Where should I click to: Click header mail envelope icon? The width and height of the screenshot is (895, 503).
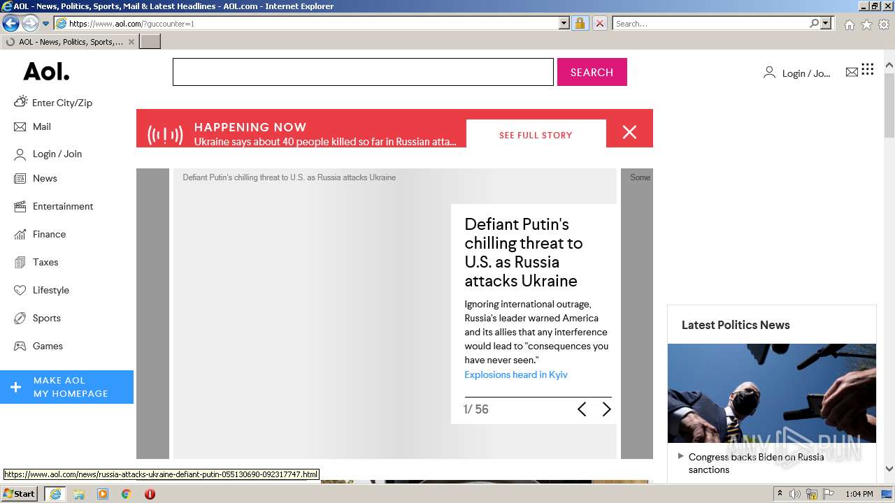pyautogui.click(x=852, y=72)
